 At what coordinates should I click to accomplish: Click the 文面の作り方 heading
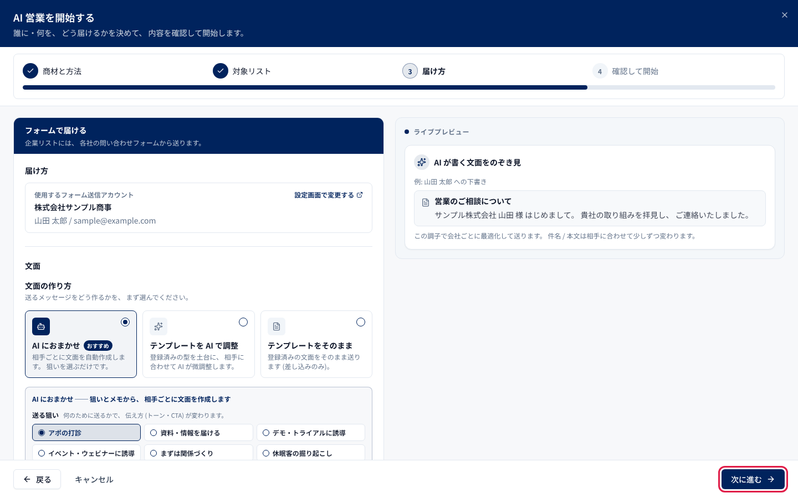tap(48, 286)
